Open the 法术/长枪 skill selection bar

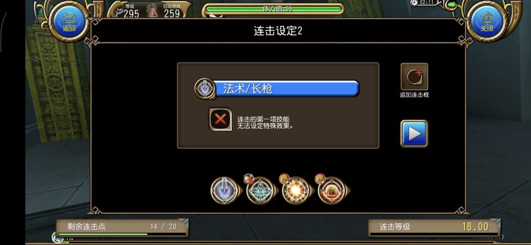click(286, 89)
